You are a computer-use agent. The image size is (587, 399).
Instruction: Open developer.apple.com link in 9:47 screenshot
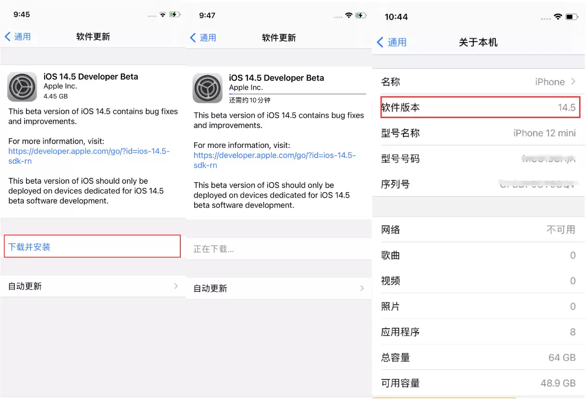(x=275, y=160)
